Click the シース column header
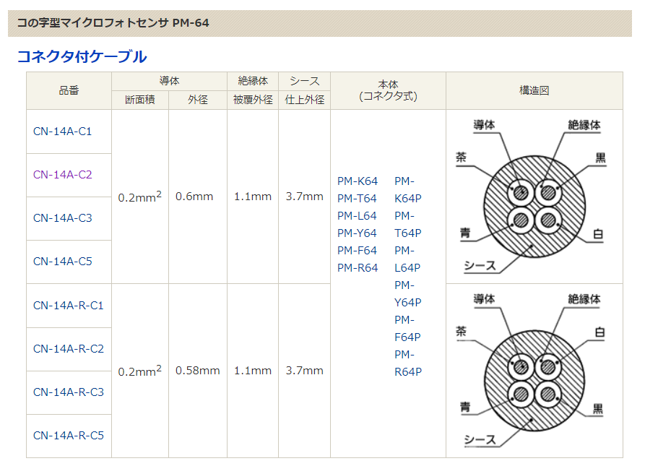Viewport: 645px width, 474px height. point(304,81)
